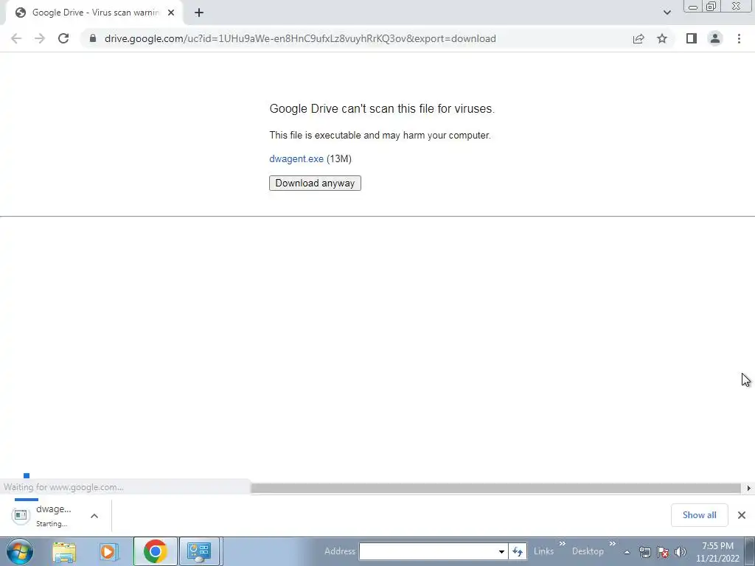Image resolution: width=755 pixels, height=566 pixels.
Task: Click the taskbar Address input field
Action: pyautogui.click(x=428, y=551)
